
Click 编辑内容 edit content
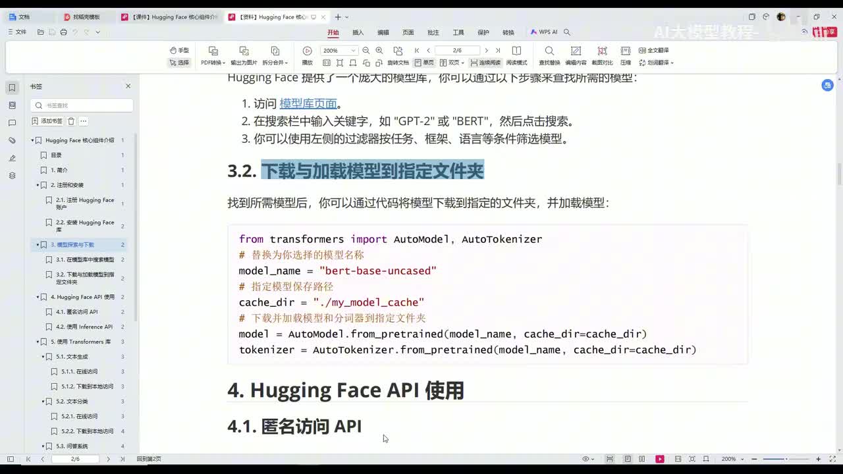tap(576, 56)
